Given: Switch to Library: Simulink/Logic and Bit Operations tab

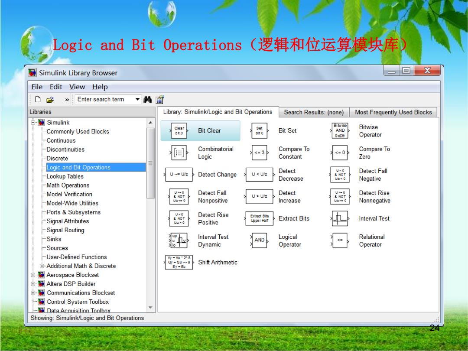Looking at the screenshot, I should tap(218, 112).
